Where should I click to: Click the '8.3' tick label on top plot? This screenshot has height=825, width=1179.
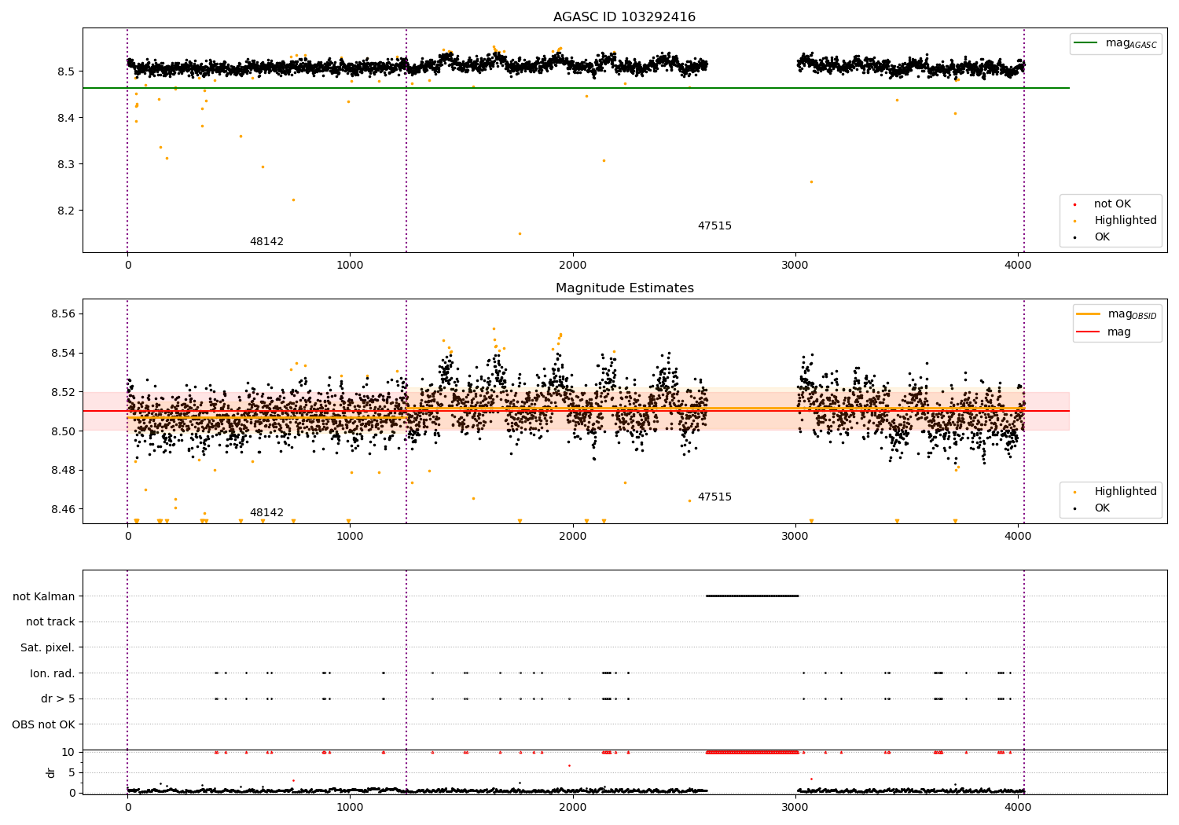click(x=65, y=164)
